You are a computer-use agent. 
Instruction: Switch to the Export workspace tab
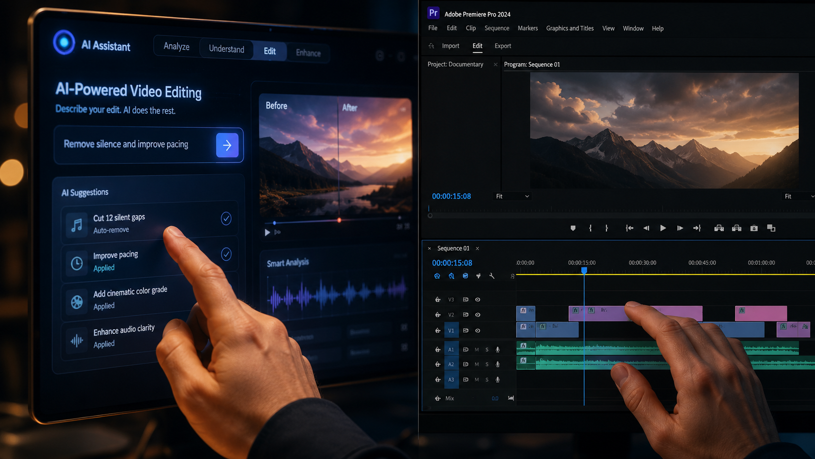503,46
